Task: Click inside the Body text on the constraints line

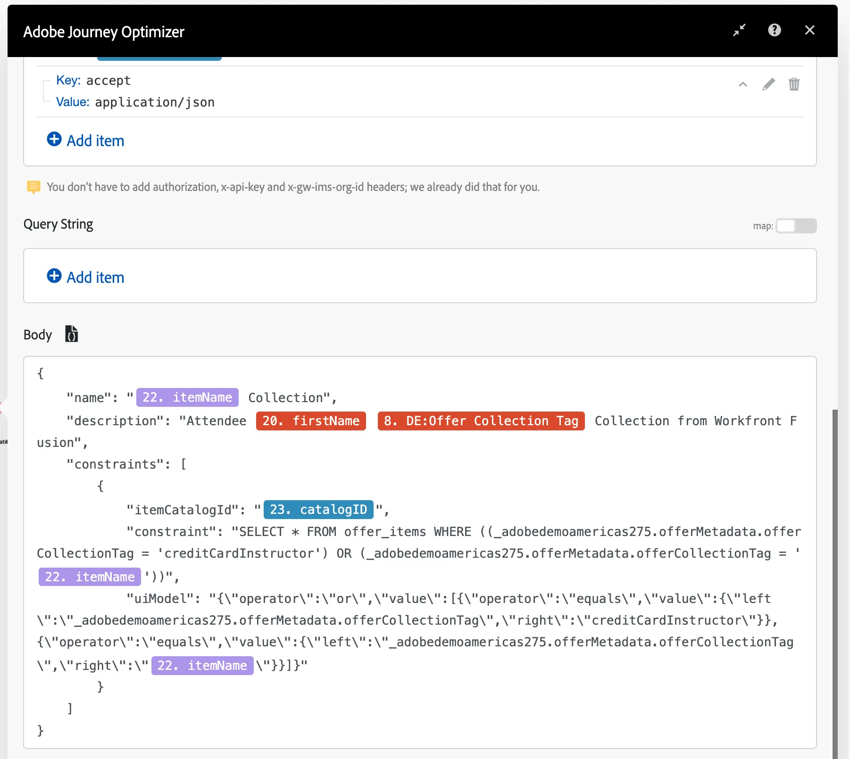Action: (126, 464)
